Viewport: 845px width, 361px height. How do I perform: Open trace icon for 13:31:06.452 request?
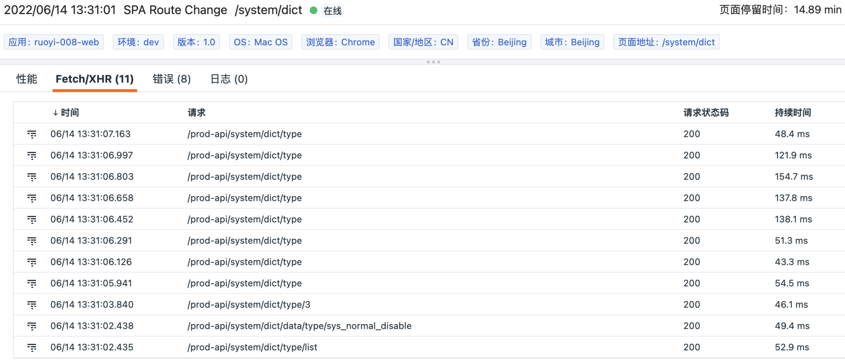(32, 219)
